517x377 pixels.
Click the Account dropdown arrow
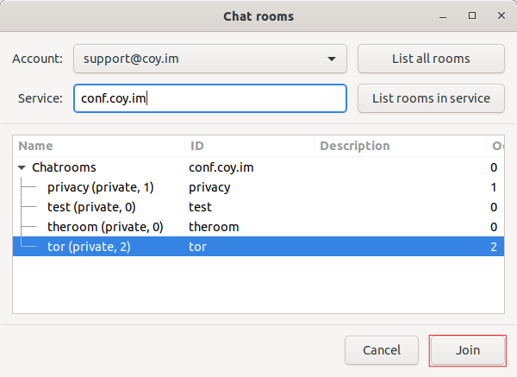332,60
